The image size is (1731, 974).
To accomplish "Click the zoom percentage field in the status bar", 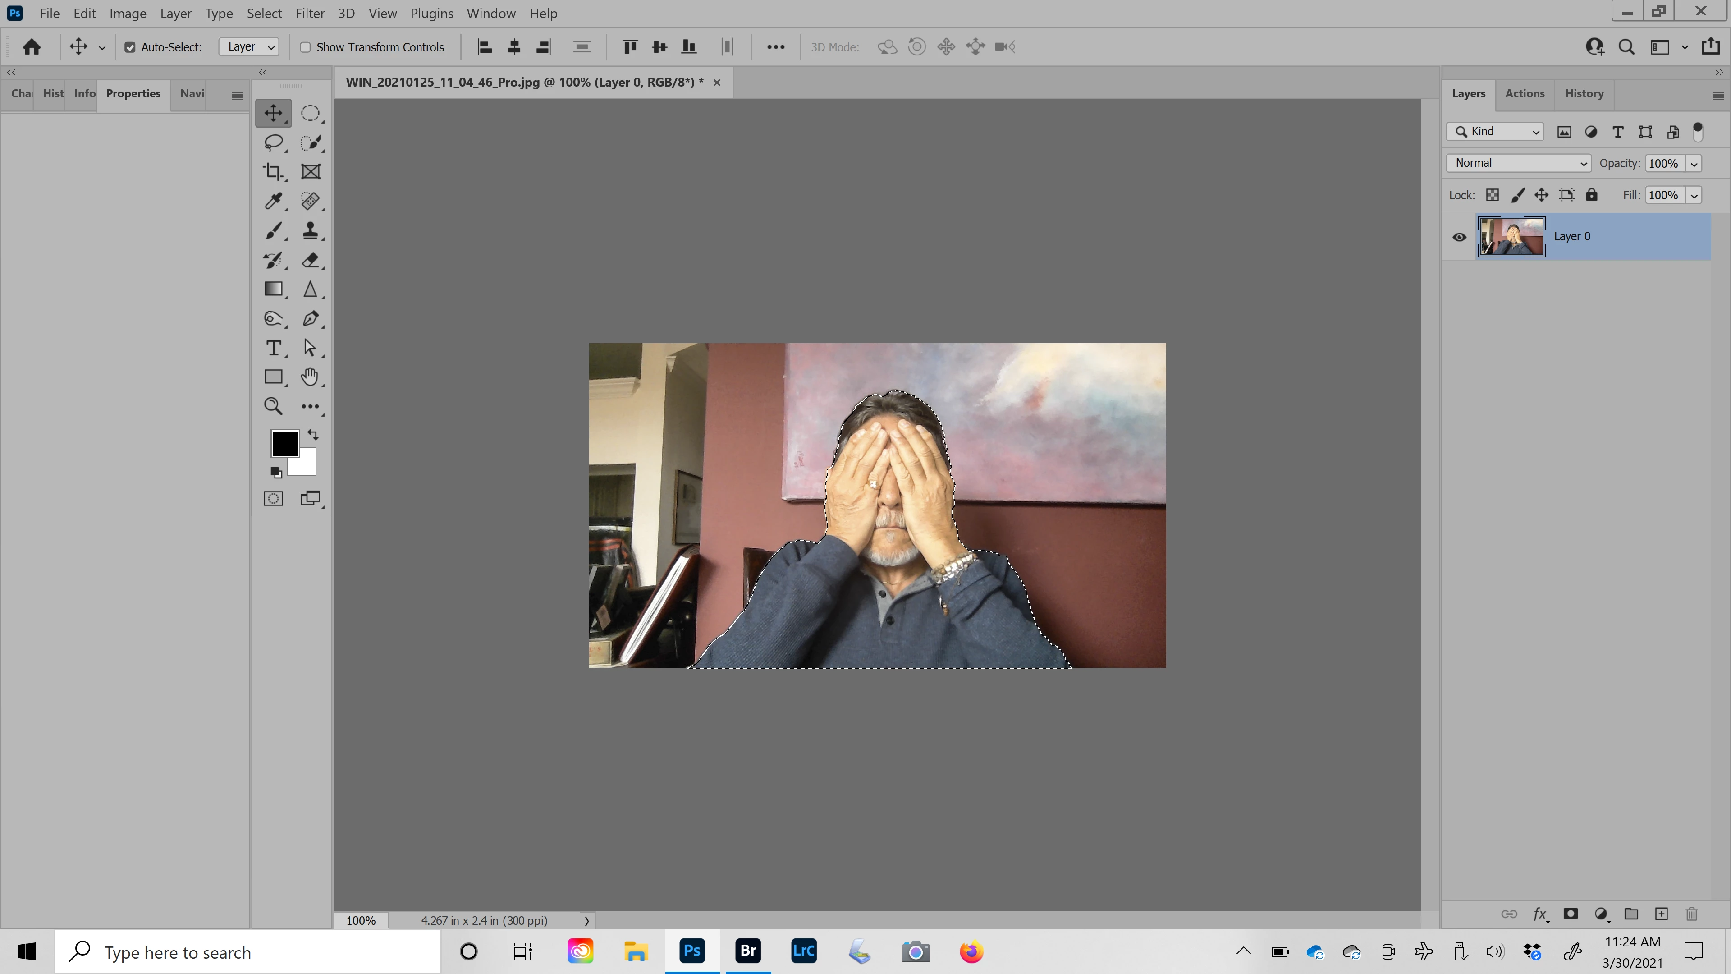I will [x=361, y=920].
